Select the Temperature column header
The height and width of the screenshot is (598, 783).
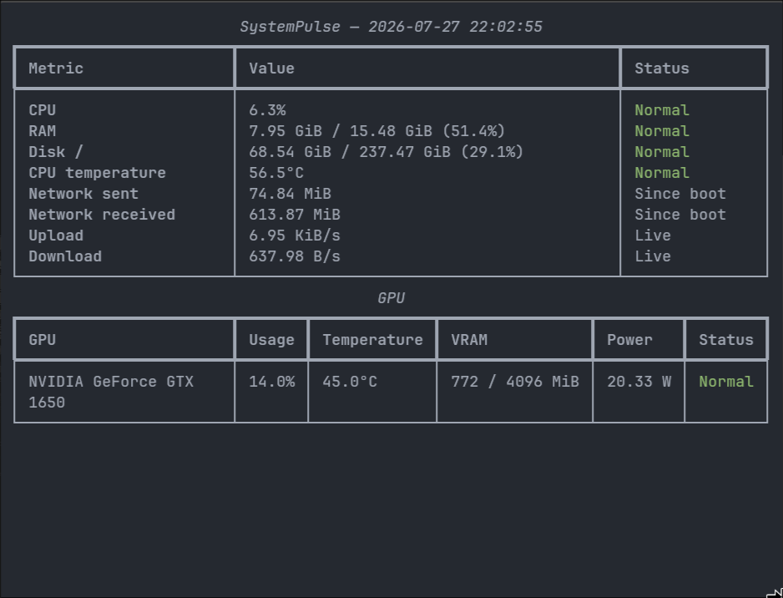[372, 340]
